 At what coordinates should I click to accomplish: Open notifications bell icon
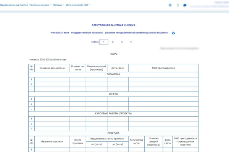pyautogui.click(x=178, y=5)
